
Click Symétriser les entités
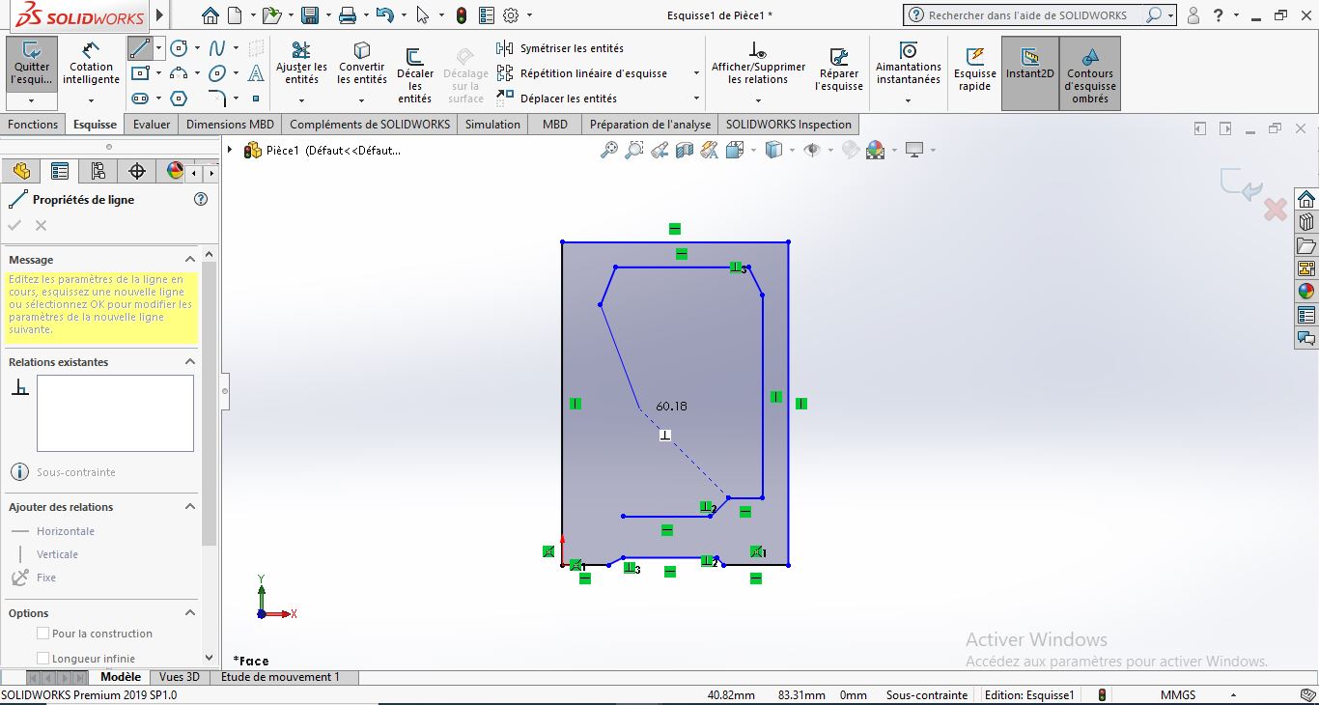tap(560, 48)
